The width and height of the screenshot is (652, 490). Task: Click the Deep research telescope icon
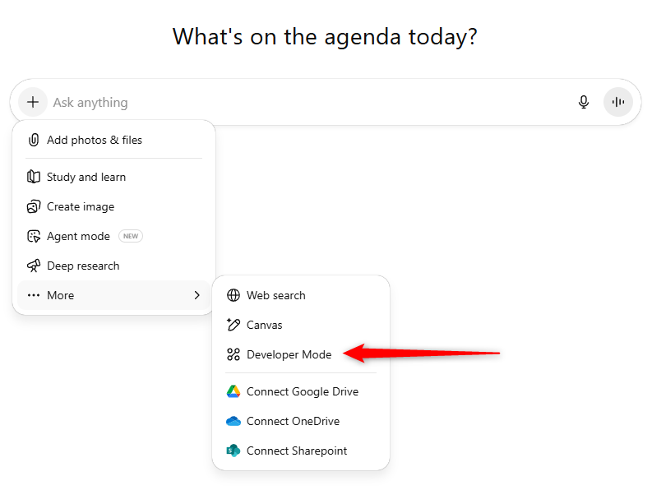tap(34, 266)
